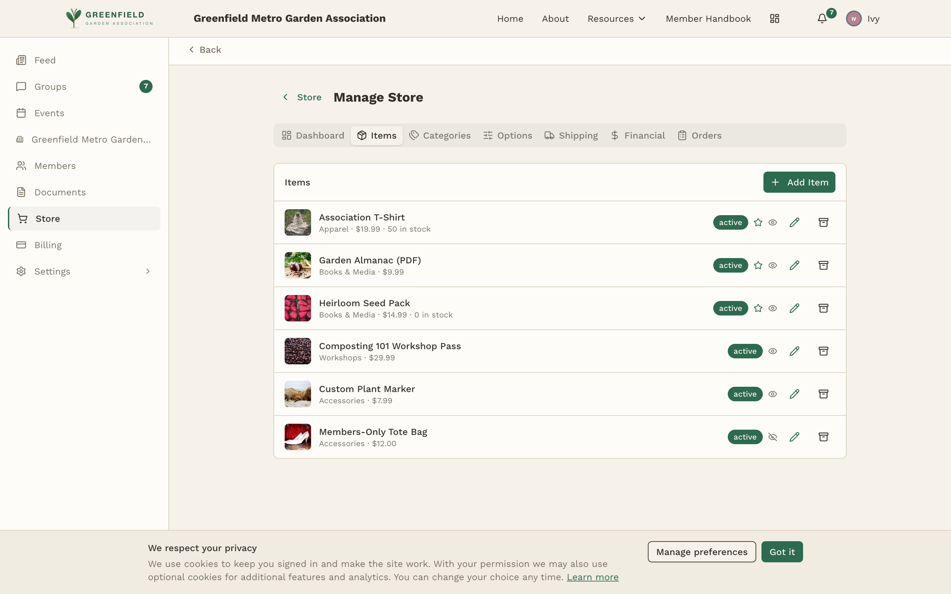Viewport: 951px width, 594px height.
Task: Open Billing in the sidebar
Action: (84, 245)
